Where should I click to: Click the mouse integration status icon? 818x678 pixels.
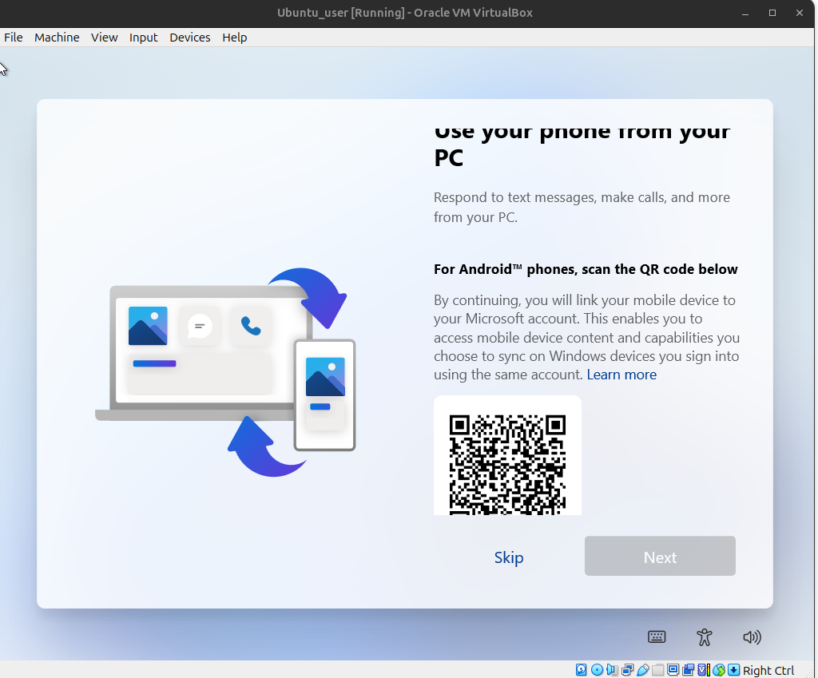coord(719,670)
